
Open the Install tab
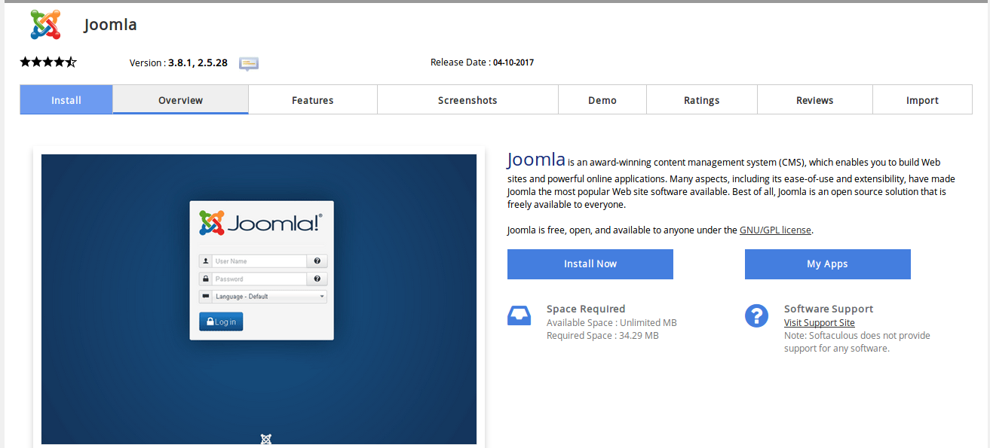[x=66, y=99]
